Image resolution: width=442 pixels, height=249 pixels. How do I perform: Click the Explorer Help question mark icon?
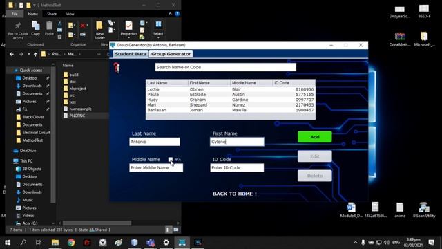(x=177, y=14)
